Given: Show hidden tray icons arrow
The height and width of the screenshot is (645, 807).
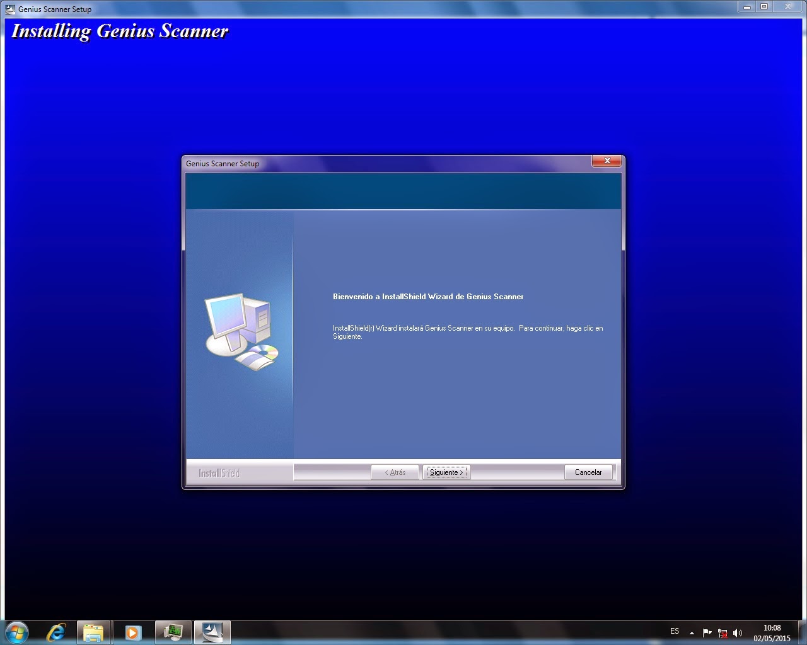Looking at the screenshot, I should tap(692, 632).
